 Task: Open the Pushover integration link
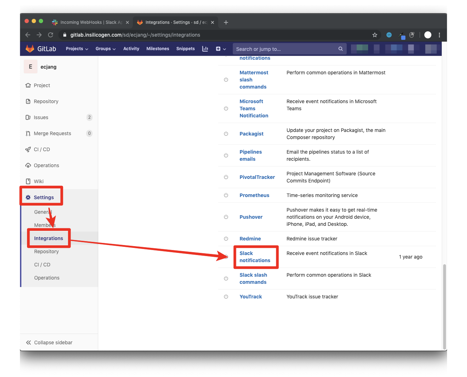[x=251, y=217]
